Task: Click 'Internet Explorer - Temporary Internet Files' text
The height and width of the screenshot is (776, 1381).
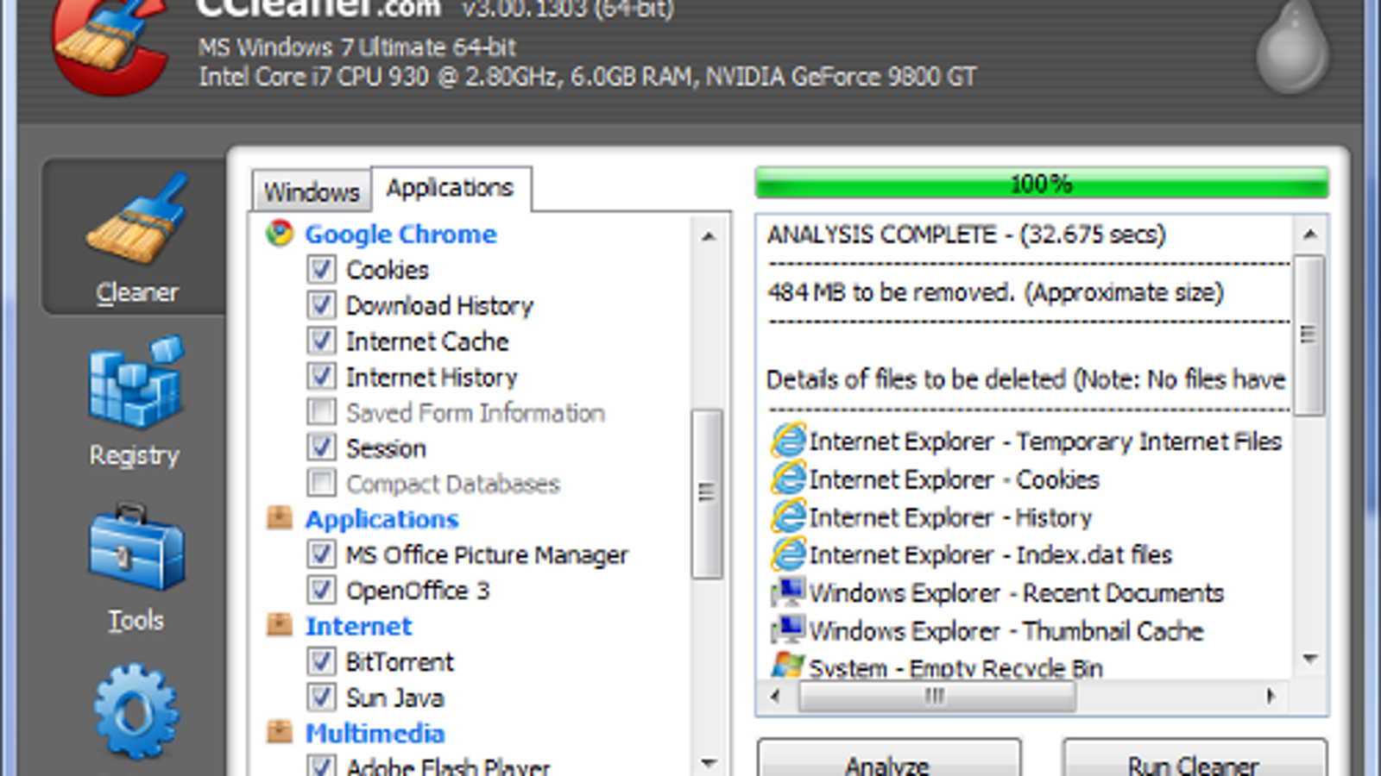Action: pyautogui.click(x=1046, y=441)
